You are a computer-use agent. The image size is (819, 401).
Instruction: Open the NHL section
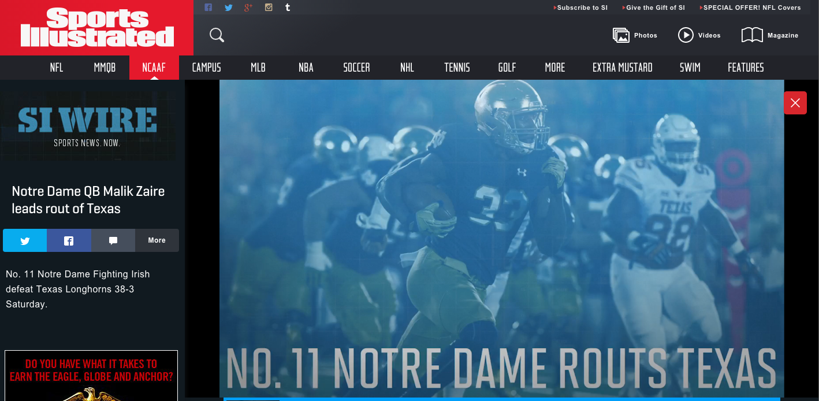[x=407, y=68]
